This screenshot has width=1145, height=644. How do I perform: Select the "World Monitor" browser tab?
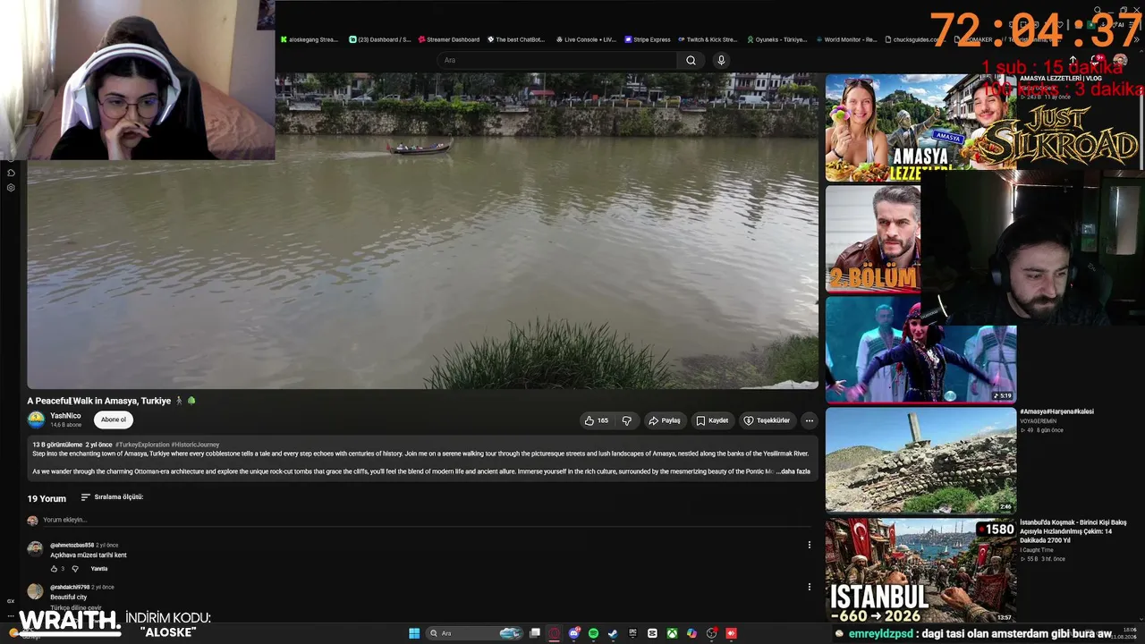[x=845, y=39]
